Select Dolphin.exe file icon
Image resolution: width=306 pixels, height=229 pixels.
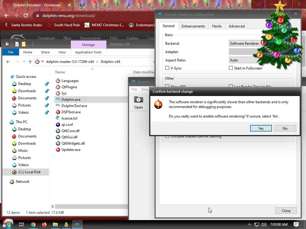click(x=58, y=100)
